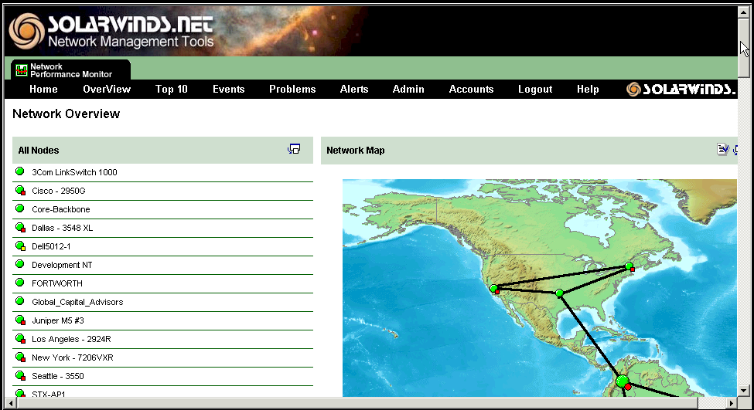Click the large Central America map node
754x410 pixels.
623,382
